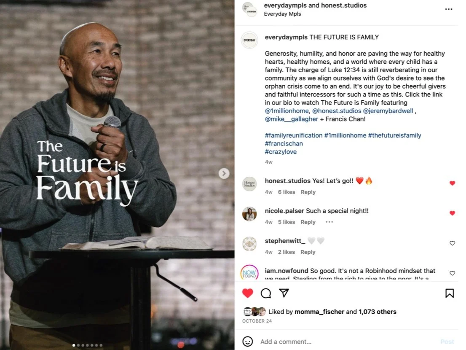This screenshot has height=350, width=466.
Task: Save the post with the bookmark icon
Action: point(449,293)
